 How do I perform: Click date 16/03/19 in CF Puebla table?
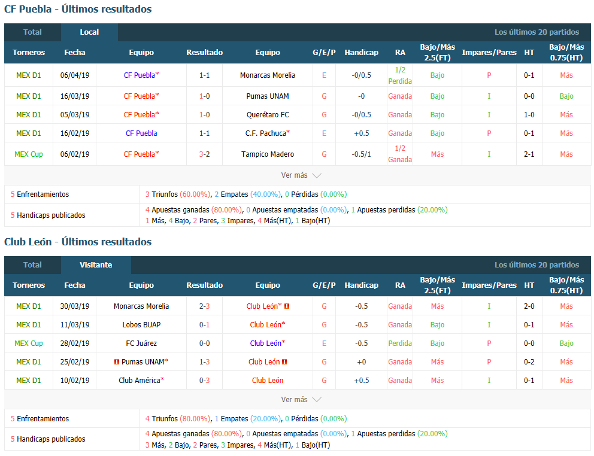point(75,96)
